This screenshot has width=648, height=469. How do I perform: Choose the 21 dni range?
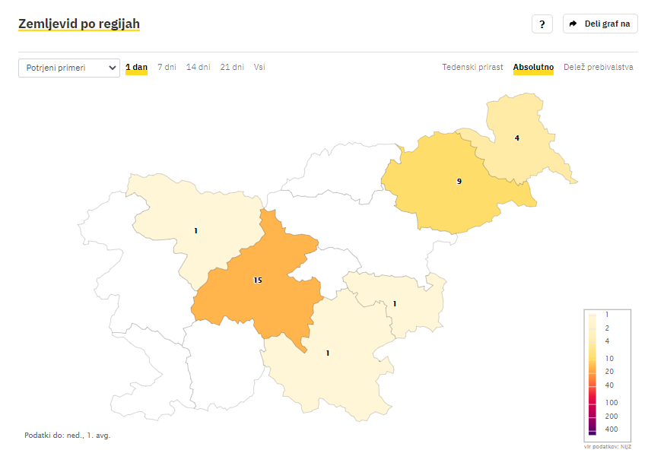[x=232, y=67]
